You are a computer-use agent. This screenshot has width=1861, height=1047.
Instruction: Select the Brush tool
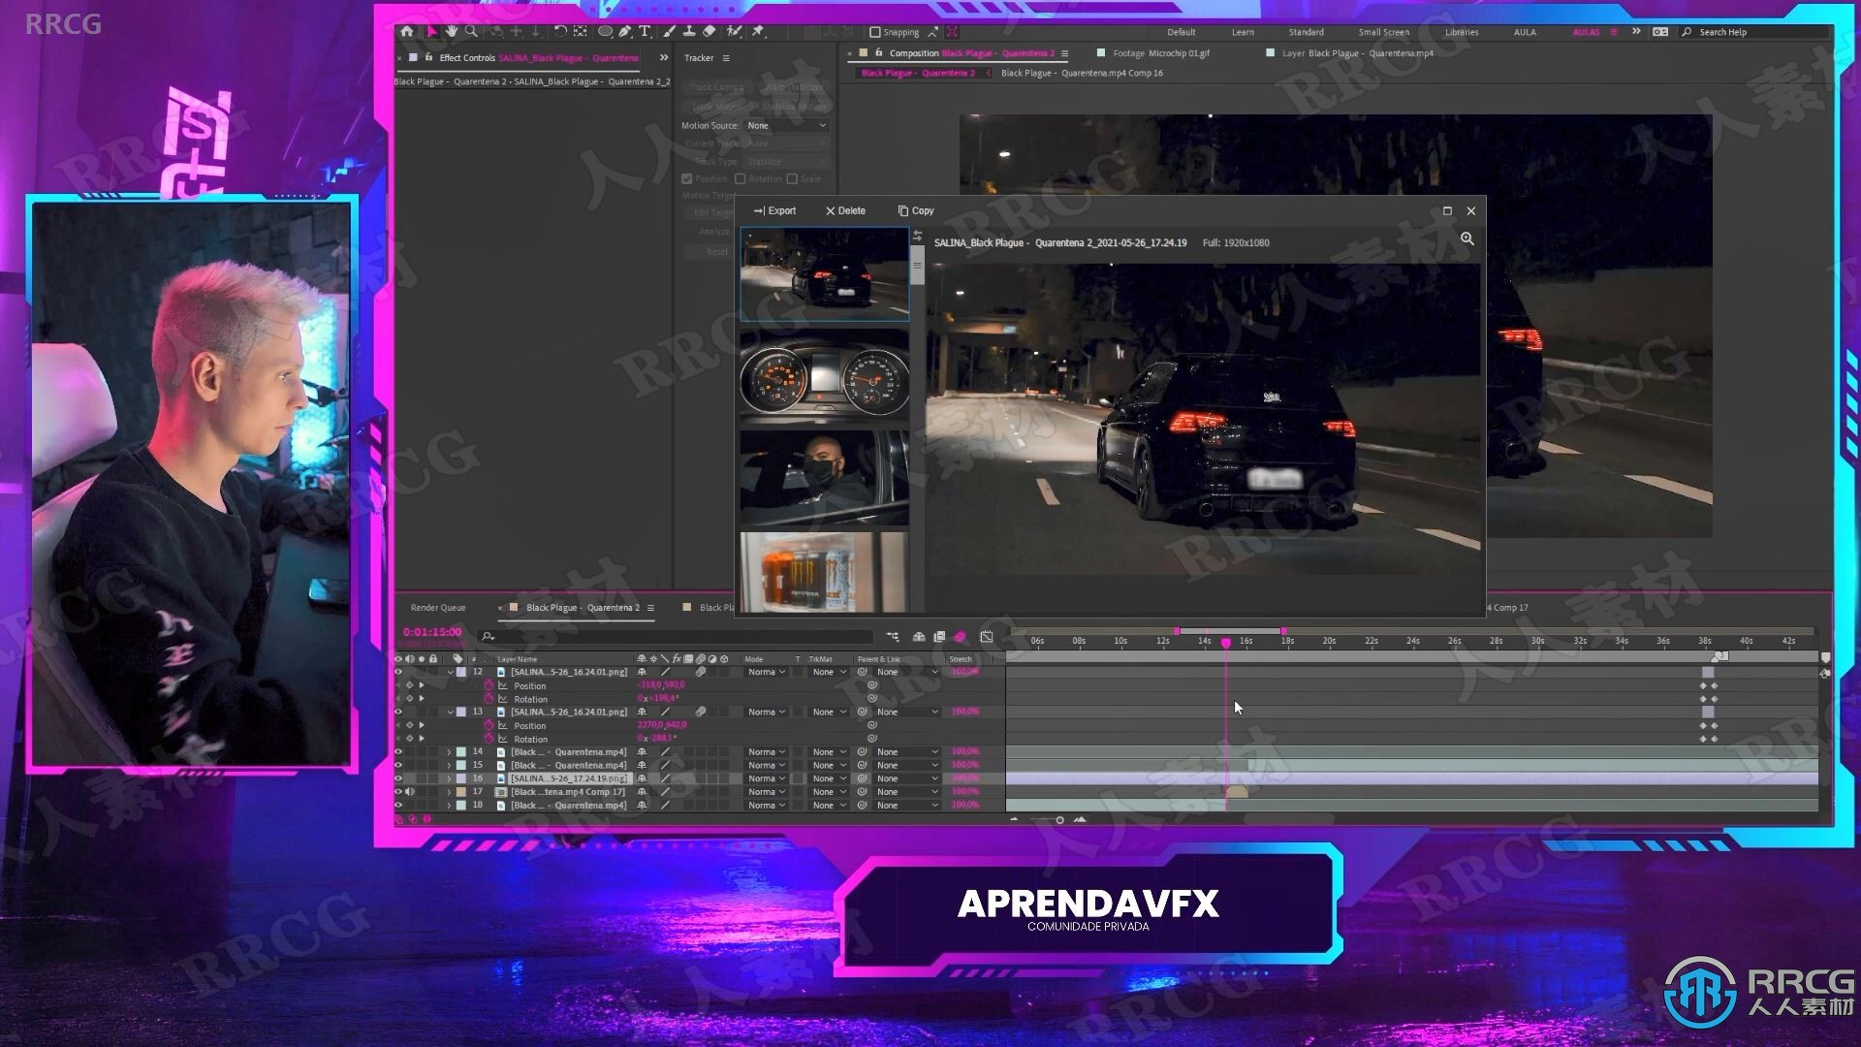point(669,31)
